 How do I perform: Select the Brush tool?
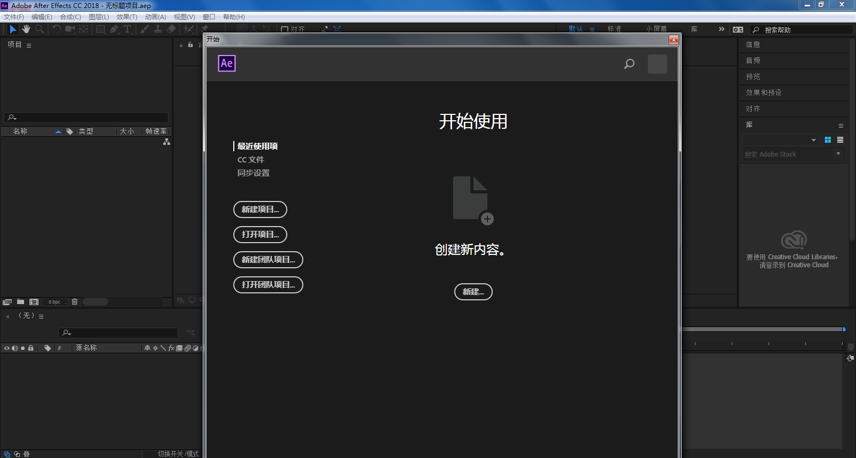click(x=144, y=29)
